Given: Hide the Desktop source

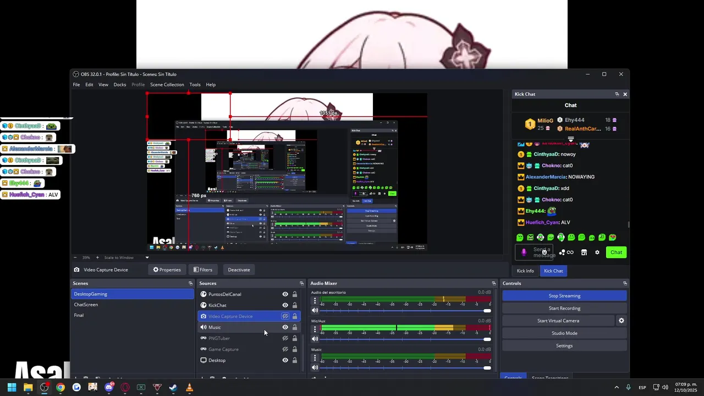Looking at the screenshot, I should 285,360.
